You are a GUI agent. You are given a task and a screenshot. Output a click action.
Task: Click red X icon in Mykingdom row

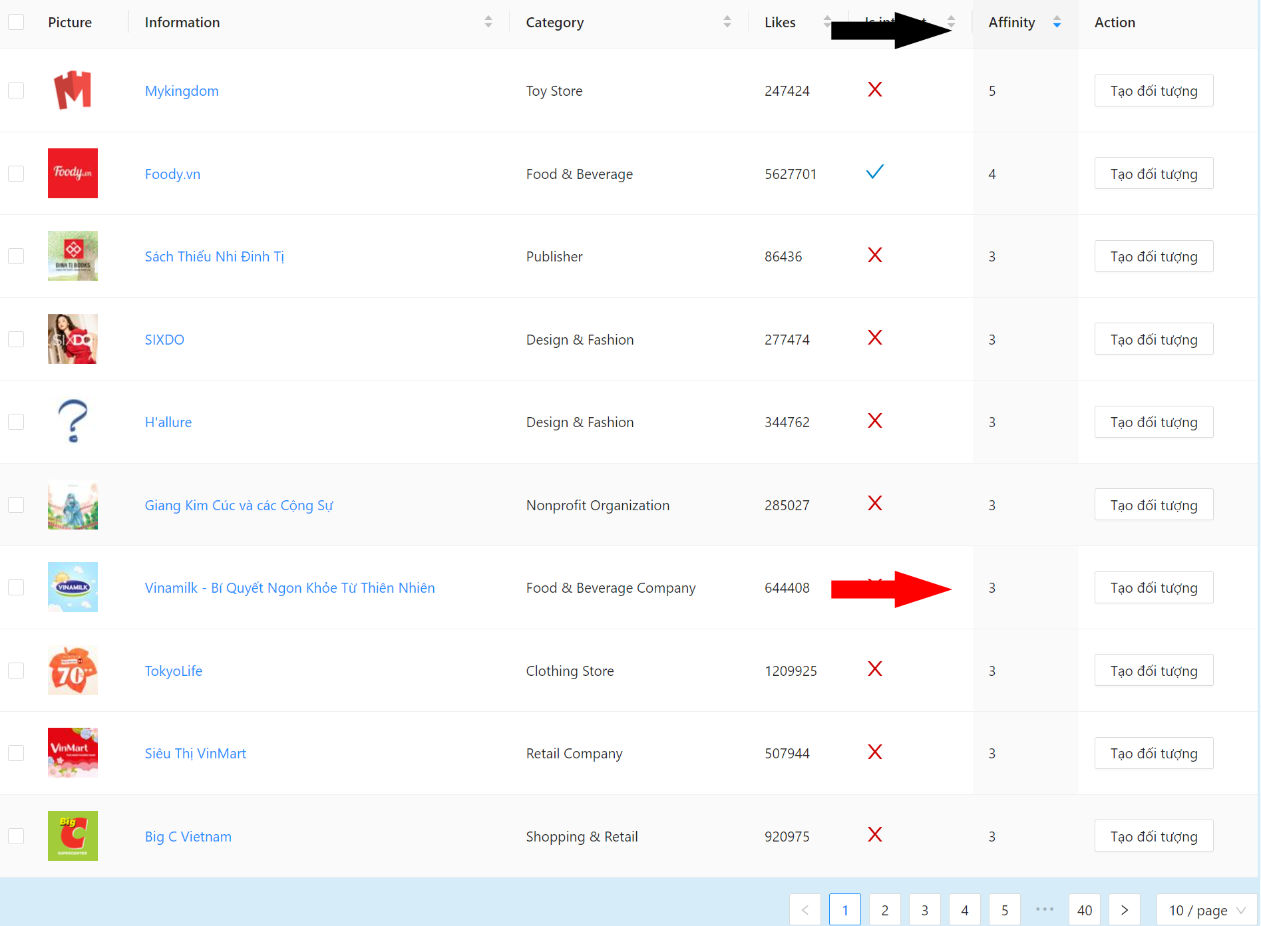tap(875, 89)
